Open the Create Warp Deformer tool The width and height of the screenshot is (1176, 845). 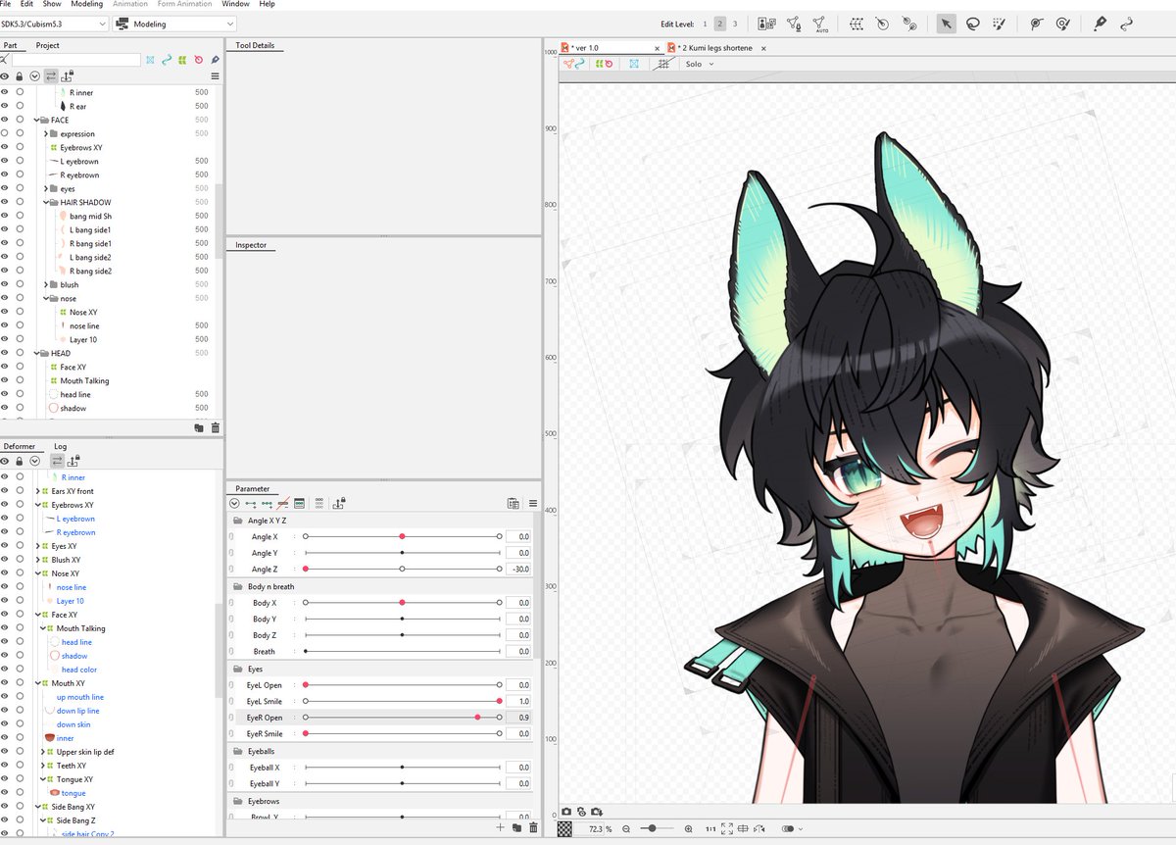coord(856,24)
